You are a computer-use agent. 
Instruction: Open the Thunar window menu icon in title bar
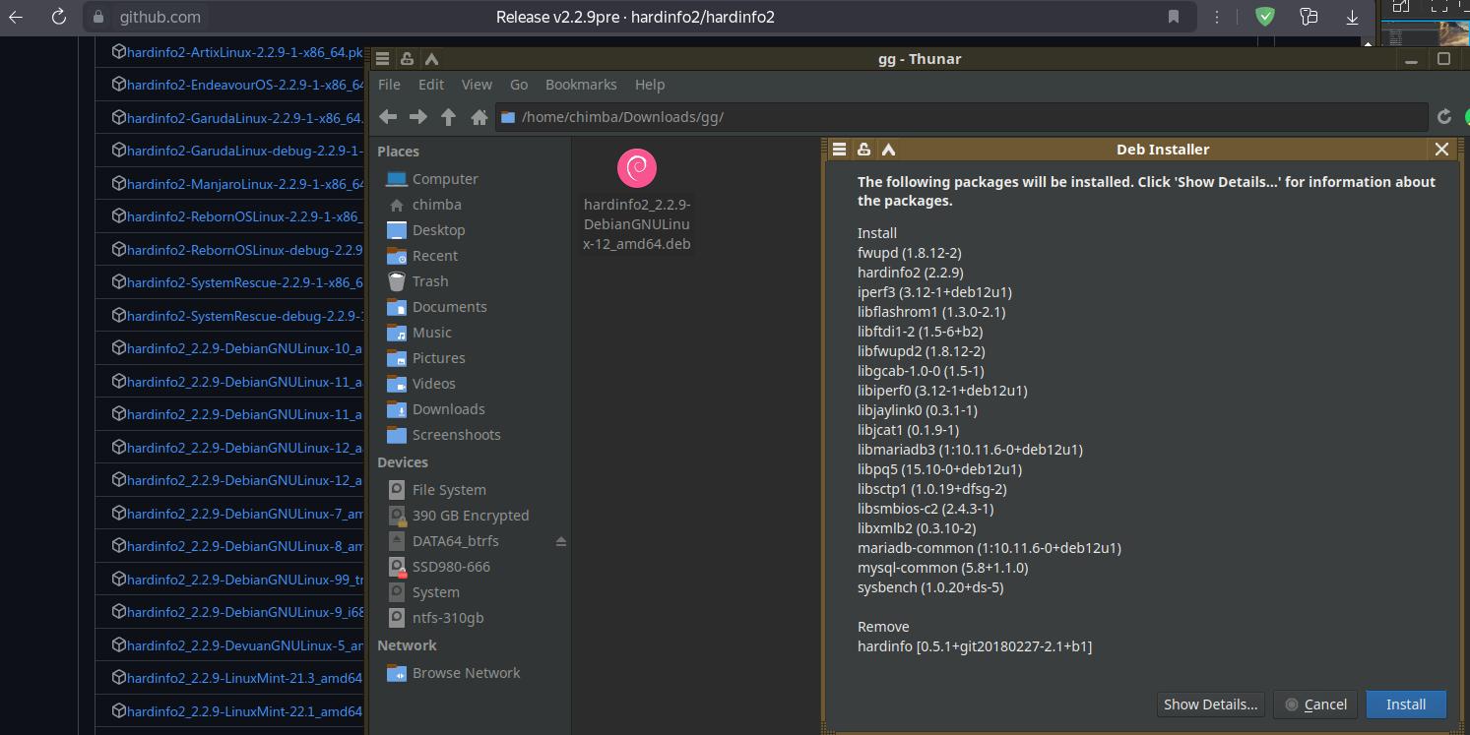coord(383,59)
